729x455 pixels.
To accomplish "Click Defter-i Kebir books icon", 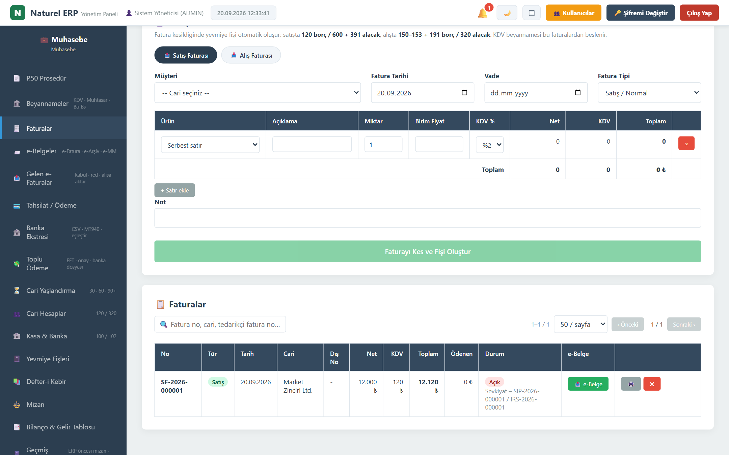I will 17,382.
